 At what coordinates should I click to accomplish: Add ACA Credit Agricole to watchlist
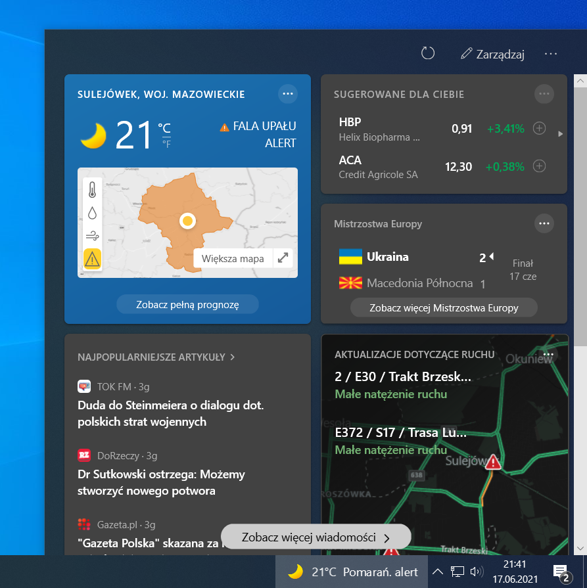pyautogui.click(x=539, y=166)
